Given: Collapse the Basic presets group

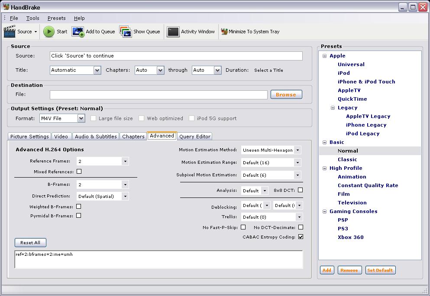Looking at the screenshot, I should [x=324, y=142].
